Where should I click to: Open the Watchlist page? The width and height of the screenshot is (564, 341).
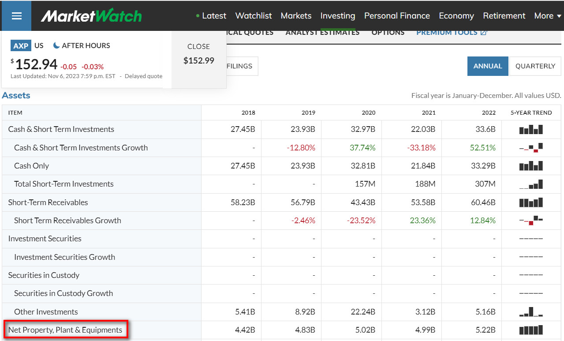pos(254,16)
